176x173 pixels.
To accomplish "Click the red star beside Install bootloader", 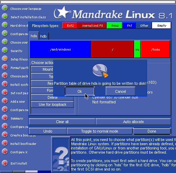I will 5,143.
